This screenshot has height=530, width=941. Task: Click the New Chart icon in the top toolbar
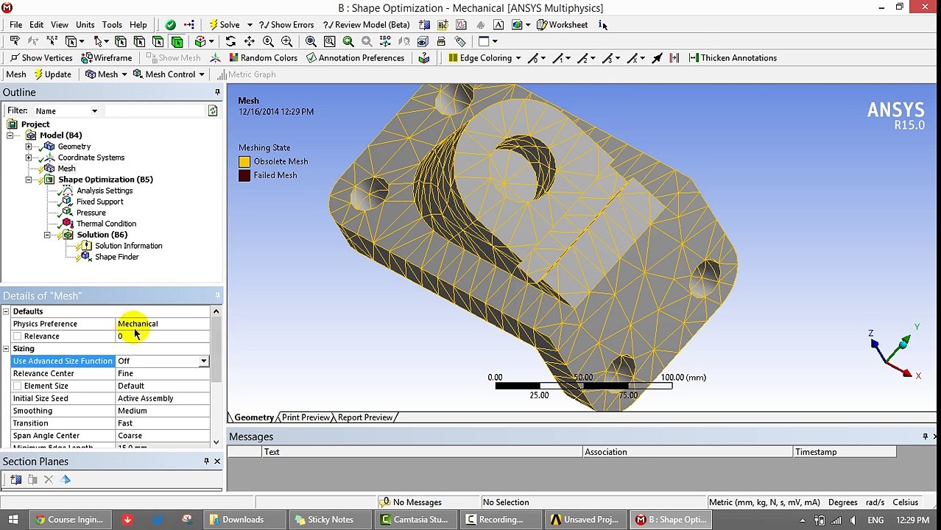coord(461,24)
